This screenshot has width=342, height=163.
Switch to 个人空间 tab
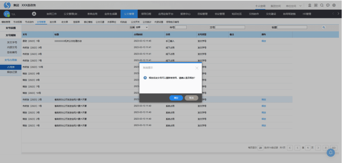coord(260,6)
